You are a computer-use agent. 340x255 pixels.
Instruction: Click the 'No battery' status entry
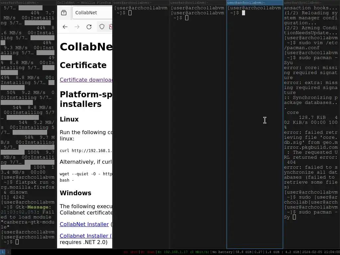click(222, 252)
